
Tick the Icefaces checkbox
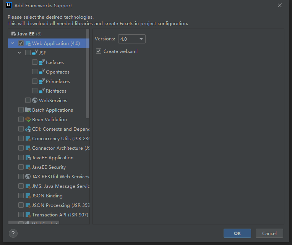pyautogui.click(x=35, y=62)
